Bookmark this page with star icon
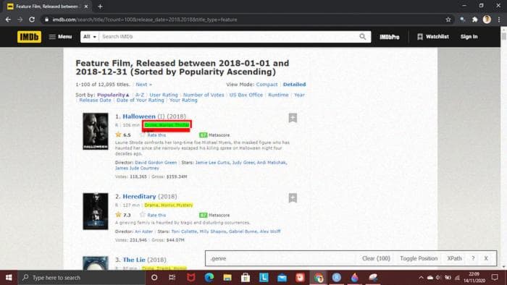This screenshot has width=507, height=285. pyautogui.click(x=448, y=20)
